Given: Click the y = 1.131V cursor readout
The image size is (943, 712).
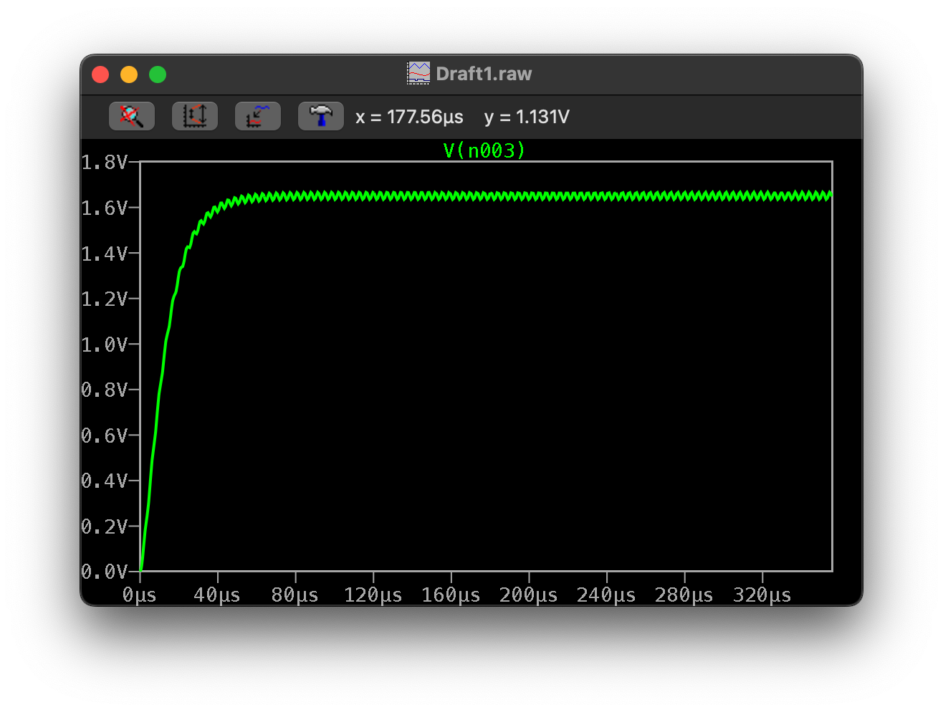Looking at the screenshot, I should [527, 117].
